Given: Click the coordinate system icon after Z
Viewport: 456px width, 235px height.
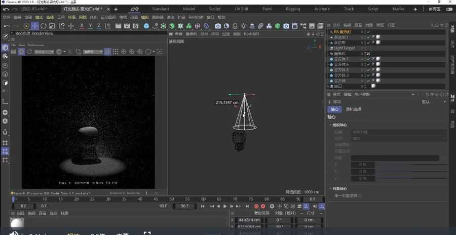Looking at the screenshot, I should 107,26.
